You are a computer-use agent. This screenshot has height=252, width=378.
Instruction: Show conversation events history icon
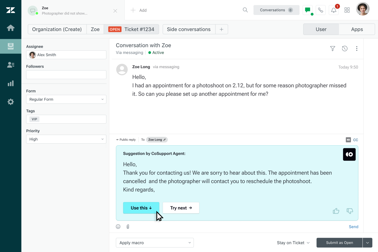coord(345,49)
